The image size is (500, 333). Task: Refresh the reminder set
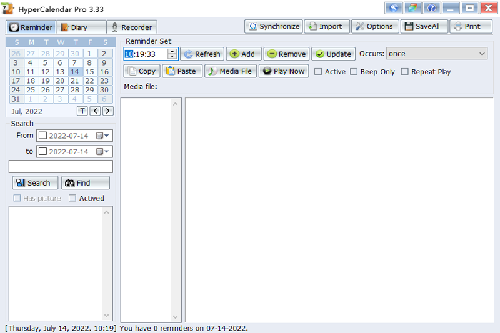(x=202, y=54)
